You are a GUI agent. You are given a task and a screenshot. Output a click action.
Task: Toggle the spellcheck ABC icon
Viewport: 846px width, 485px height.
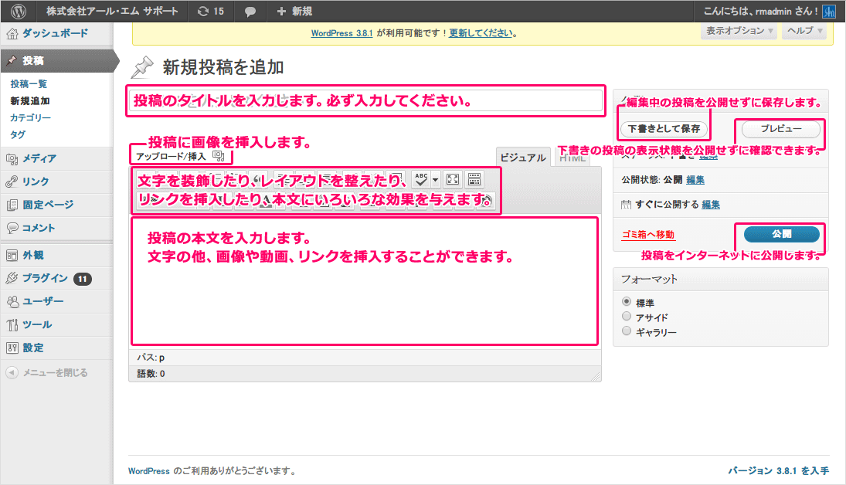[x=421, y=179]
